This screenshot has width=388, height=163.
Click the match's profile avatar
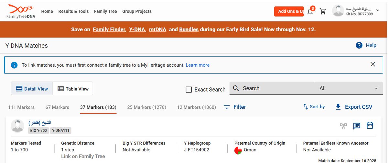coord(17,126)
